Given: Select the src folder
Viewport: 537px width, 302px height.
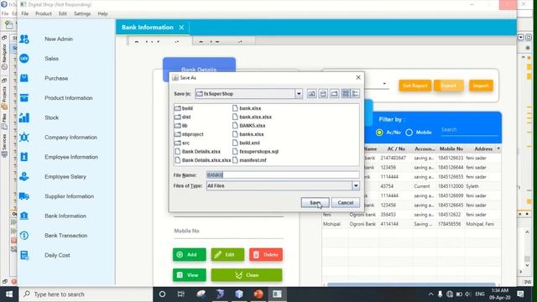Looking at the screenshot, I should coord(182,143).
